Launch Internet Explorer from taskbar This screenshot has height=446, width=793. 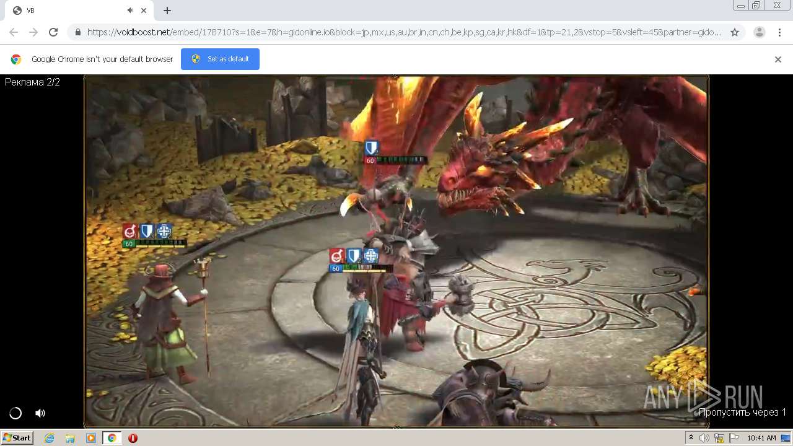[50, 438]
